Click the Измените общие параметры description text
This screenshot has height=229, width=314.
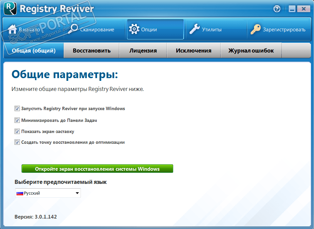(78, 89)
